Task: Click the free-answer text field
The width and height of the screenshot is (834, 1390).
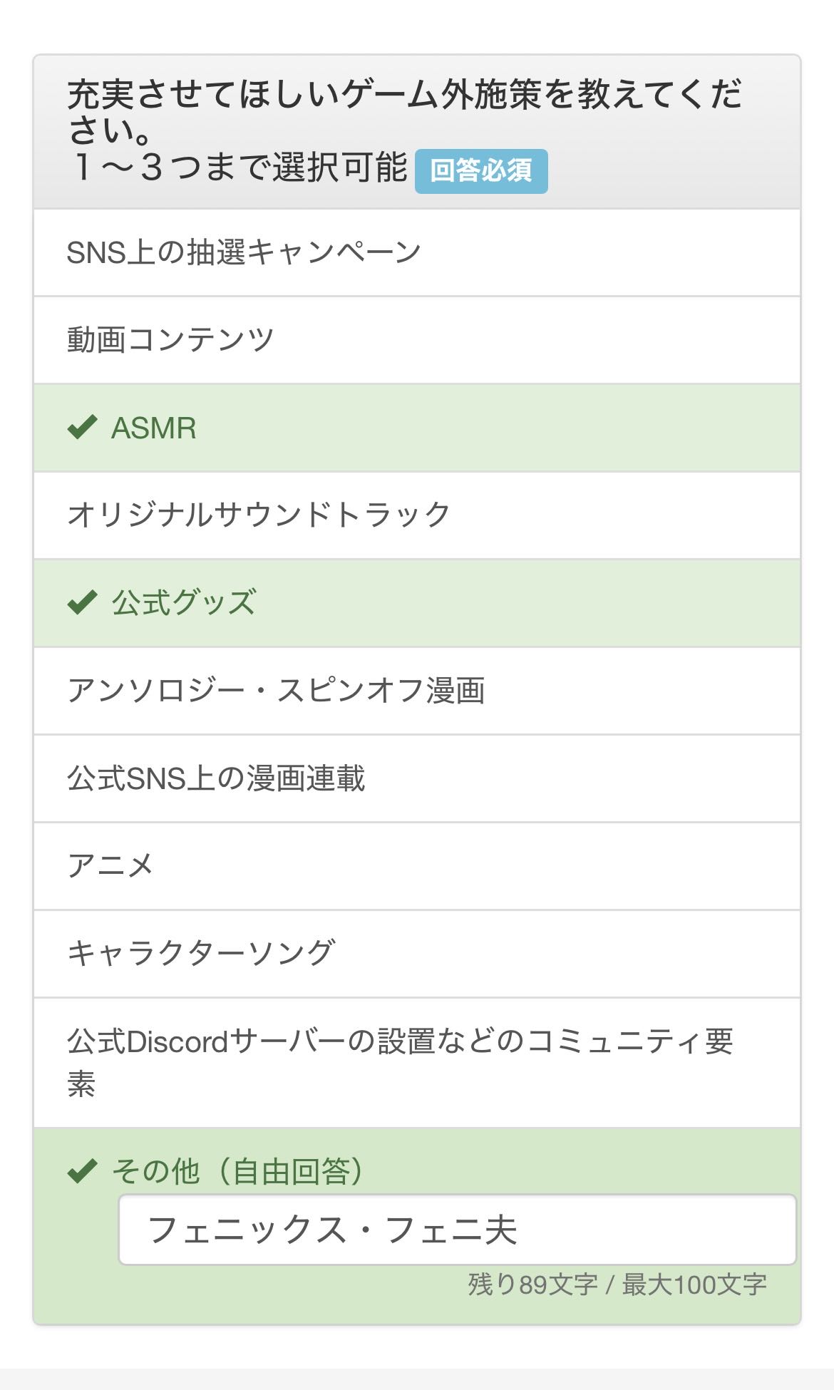Action: tap(642, 1230)
